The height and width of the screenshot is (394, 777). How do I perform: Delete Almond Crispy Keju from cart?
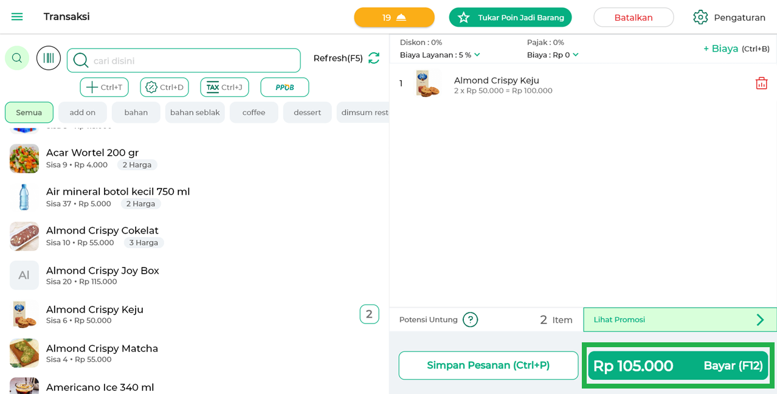click(x=761, y=84)
